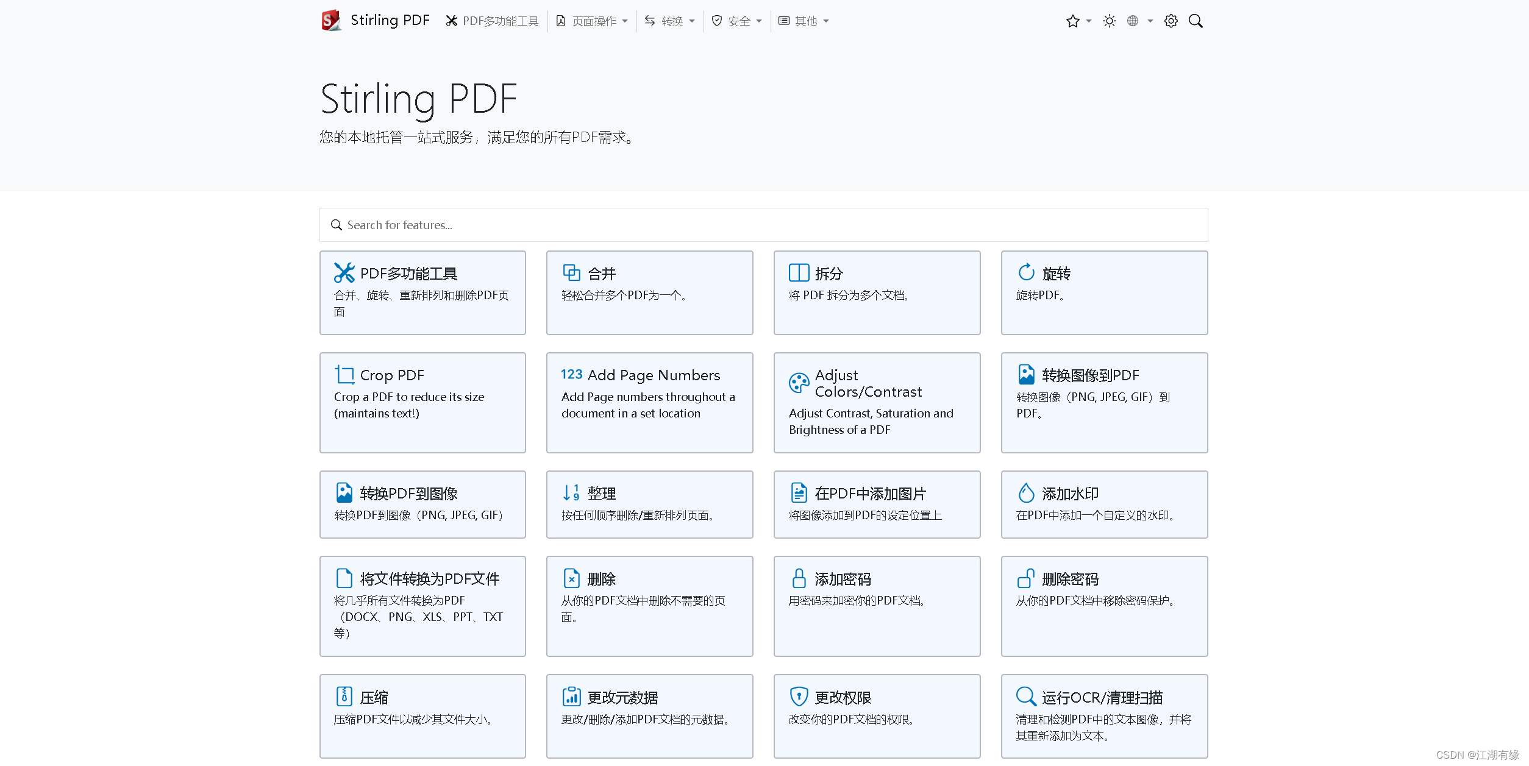Click the 更改元数据 chart clipboard icon

[x=572, y=696]
